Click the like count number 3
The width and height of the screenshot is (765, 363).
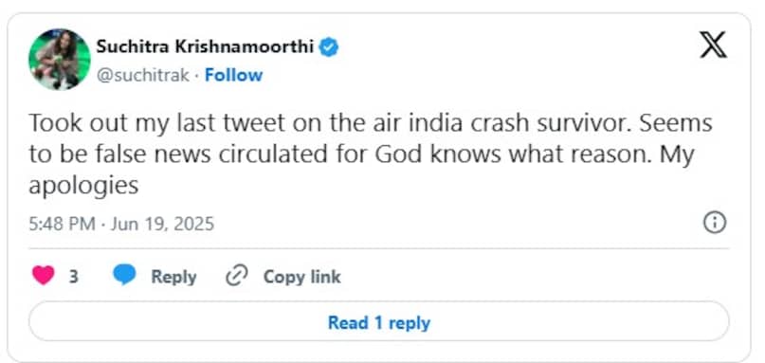[74, 277]
